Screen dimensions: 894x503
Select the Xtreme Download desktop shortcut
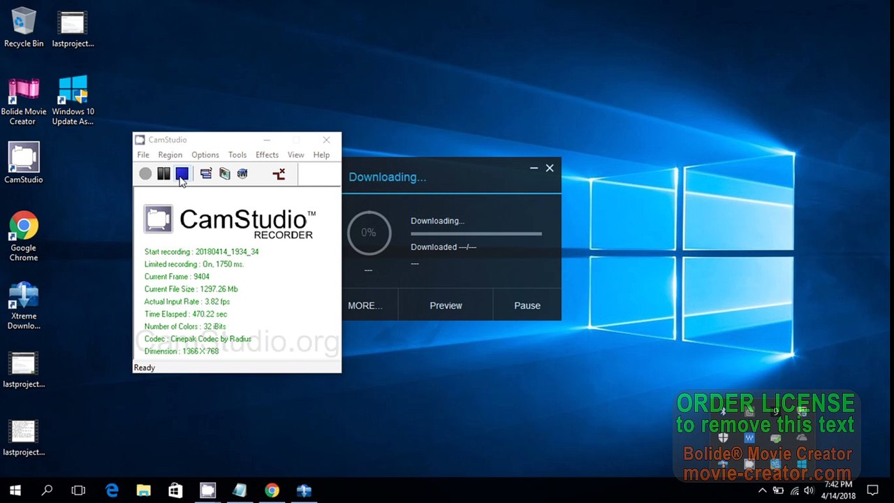[x=24, y=305]
